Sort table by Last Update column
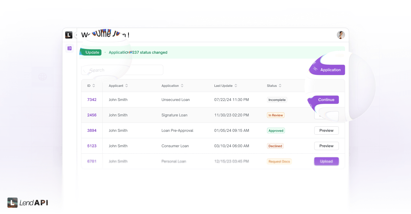This screenshot has width=411, height=214. pyautogui.click(x=226, y=86)
